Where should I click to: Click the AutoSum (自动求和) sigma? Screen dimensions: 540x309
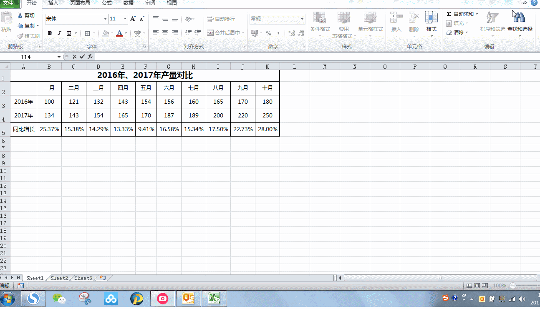click(x=449, y=14)
